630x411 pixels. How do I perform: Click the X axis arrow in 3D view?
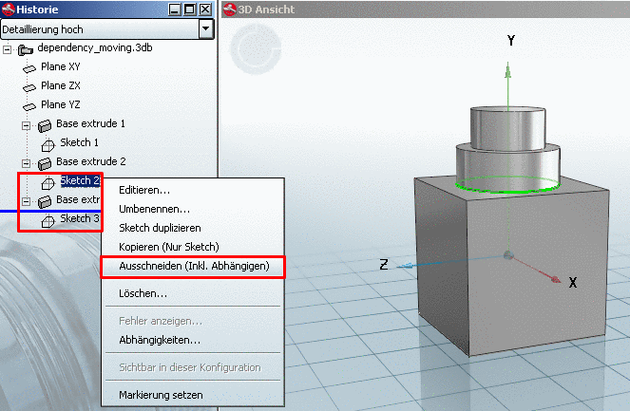555,279
